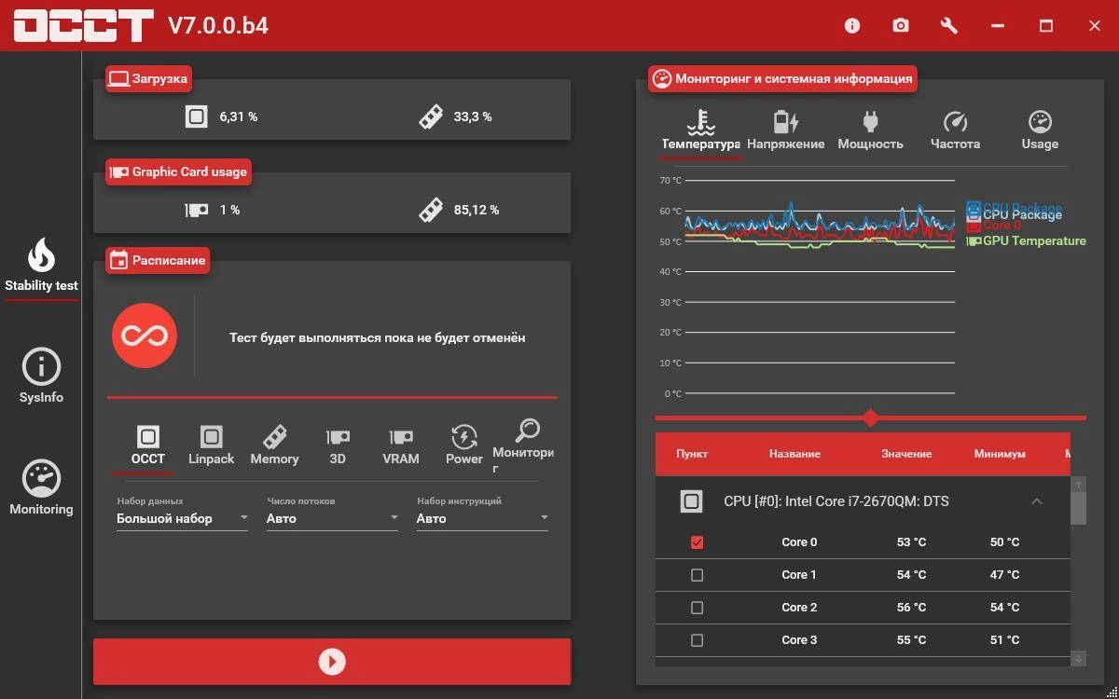Image resolution: width=1119 pixels, height=699 pixels.
Task: Start the test with the play button
Action: [x=332, y=662]
